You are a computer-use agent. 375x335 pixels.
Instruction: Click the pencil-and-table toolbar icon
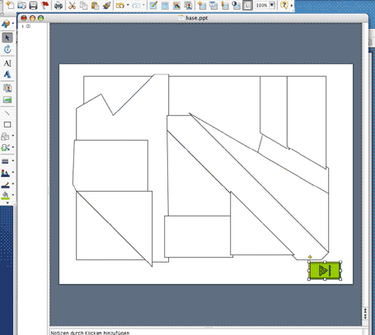[153, 5]
